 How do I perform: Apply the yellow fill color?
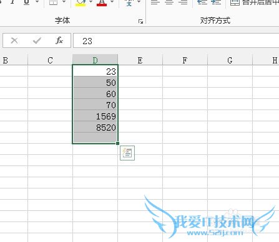(81, 2)
